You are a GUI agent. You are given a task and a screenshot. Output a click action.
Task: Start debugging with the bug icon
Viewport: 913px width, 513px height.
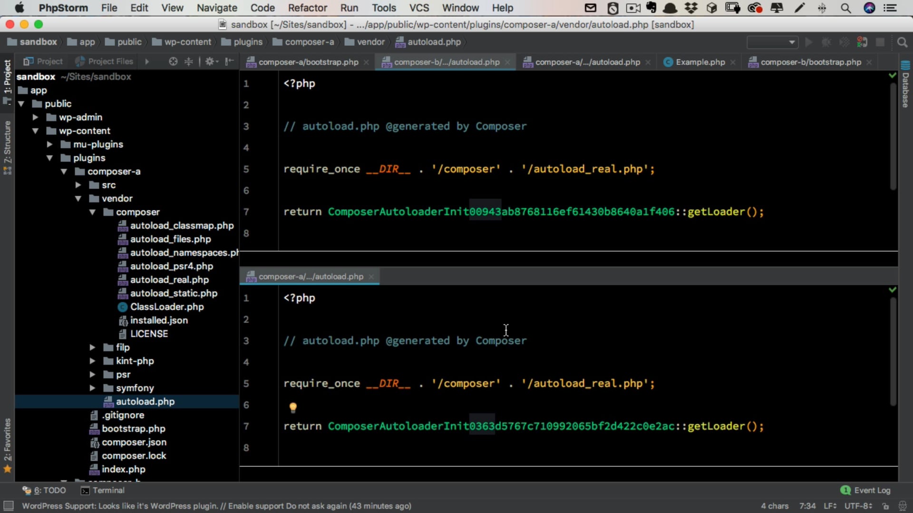click(x=826, y=42)
